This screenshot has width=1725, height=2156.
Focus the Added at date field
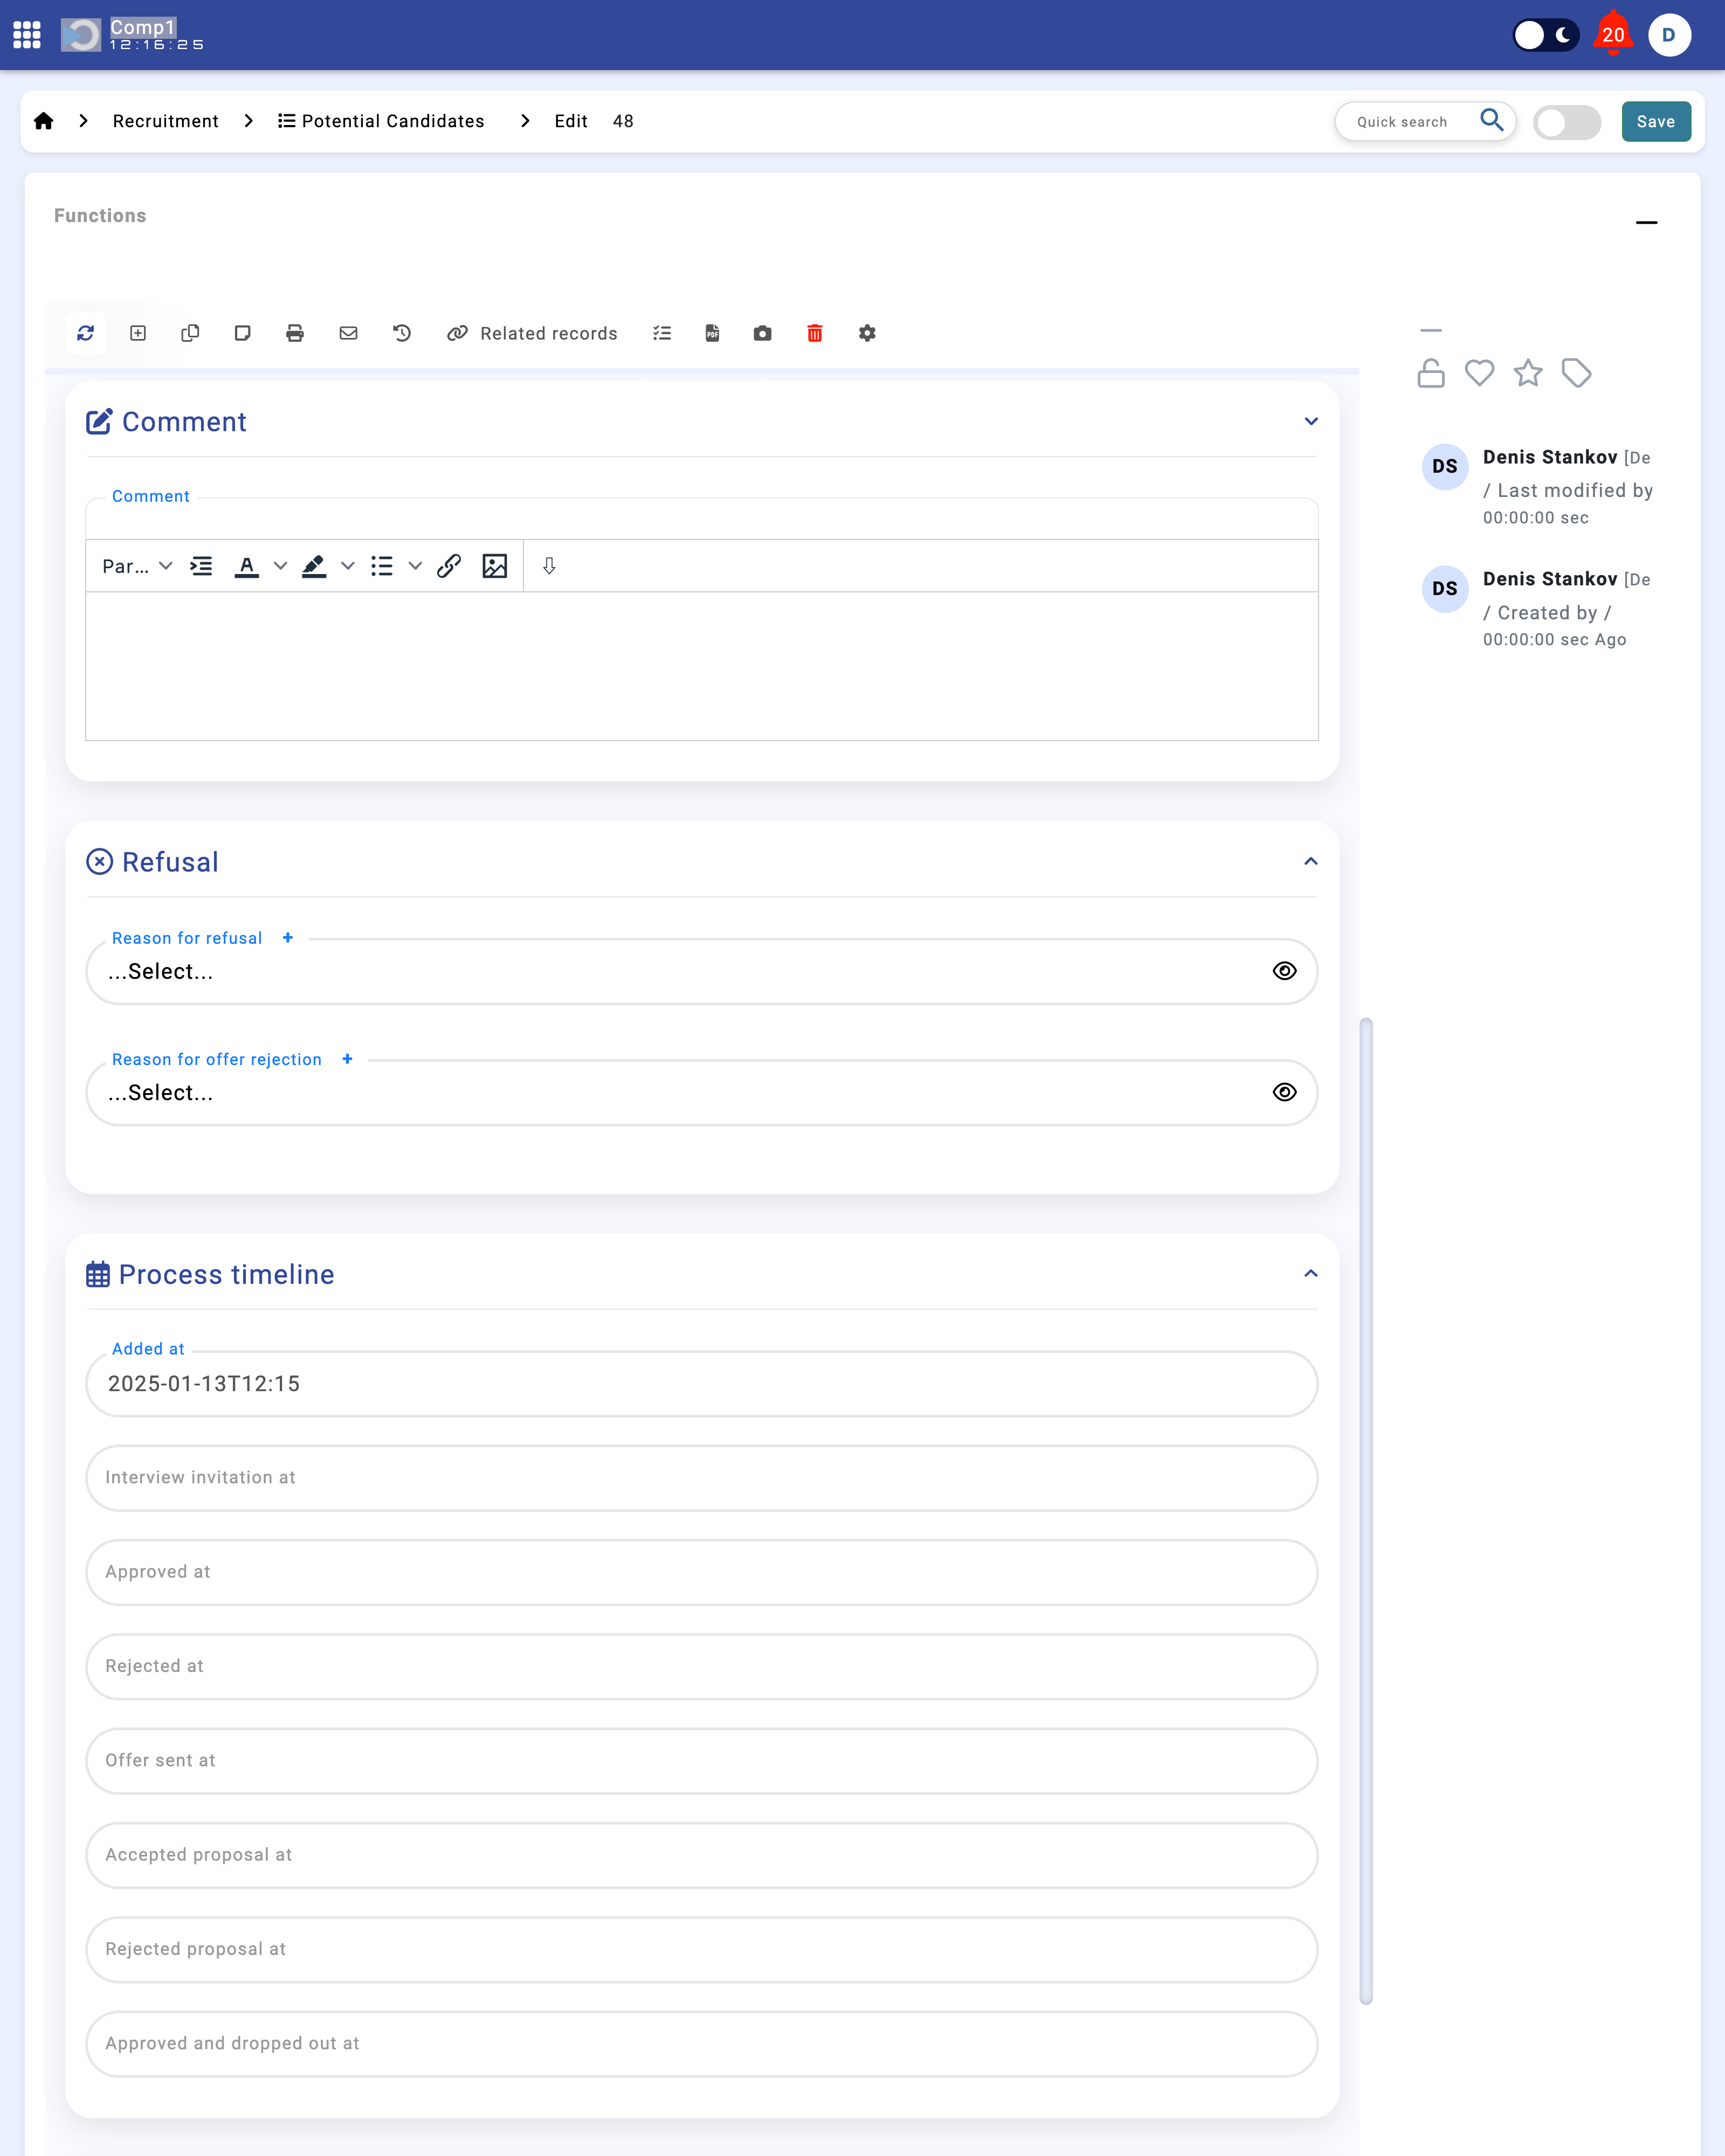point(701,1383)
